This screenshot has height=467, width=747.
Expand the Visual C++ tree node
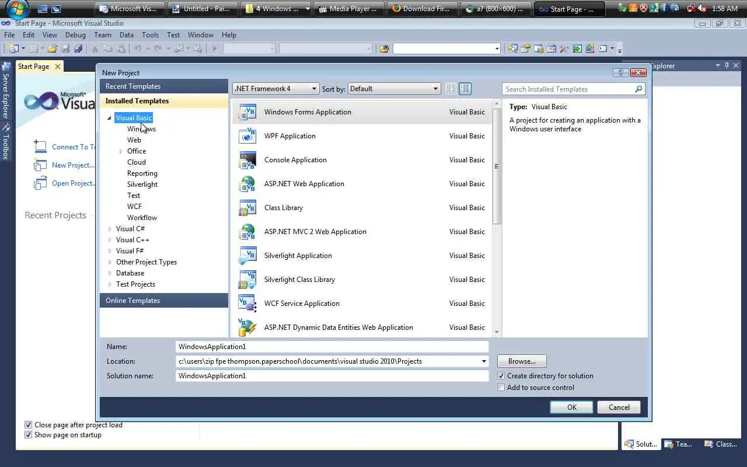pos(110,240)
